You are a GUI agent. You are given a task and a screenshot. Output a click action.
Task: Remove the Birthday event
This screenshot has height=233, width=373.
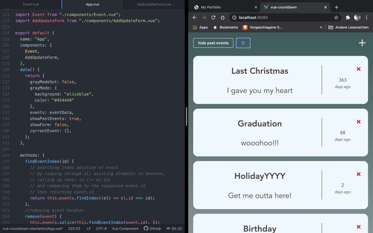(x=358, y=227)
